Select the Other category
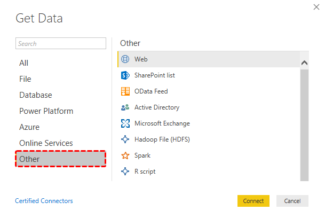This screenshot has height=218, width=325. click(60, 159)
